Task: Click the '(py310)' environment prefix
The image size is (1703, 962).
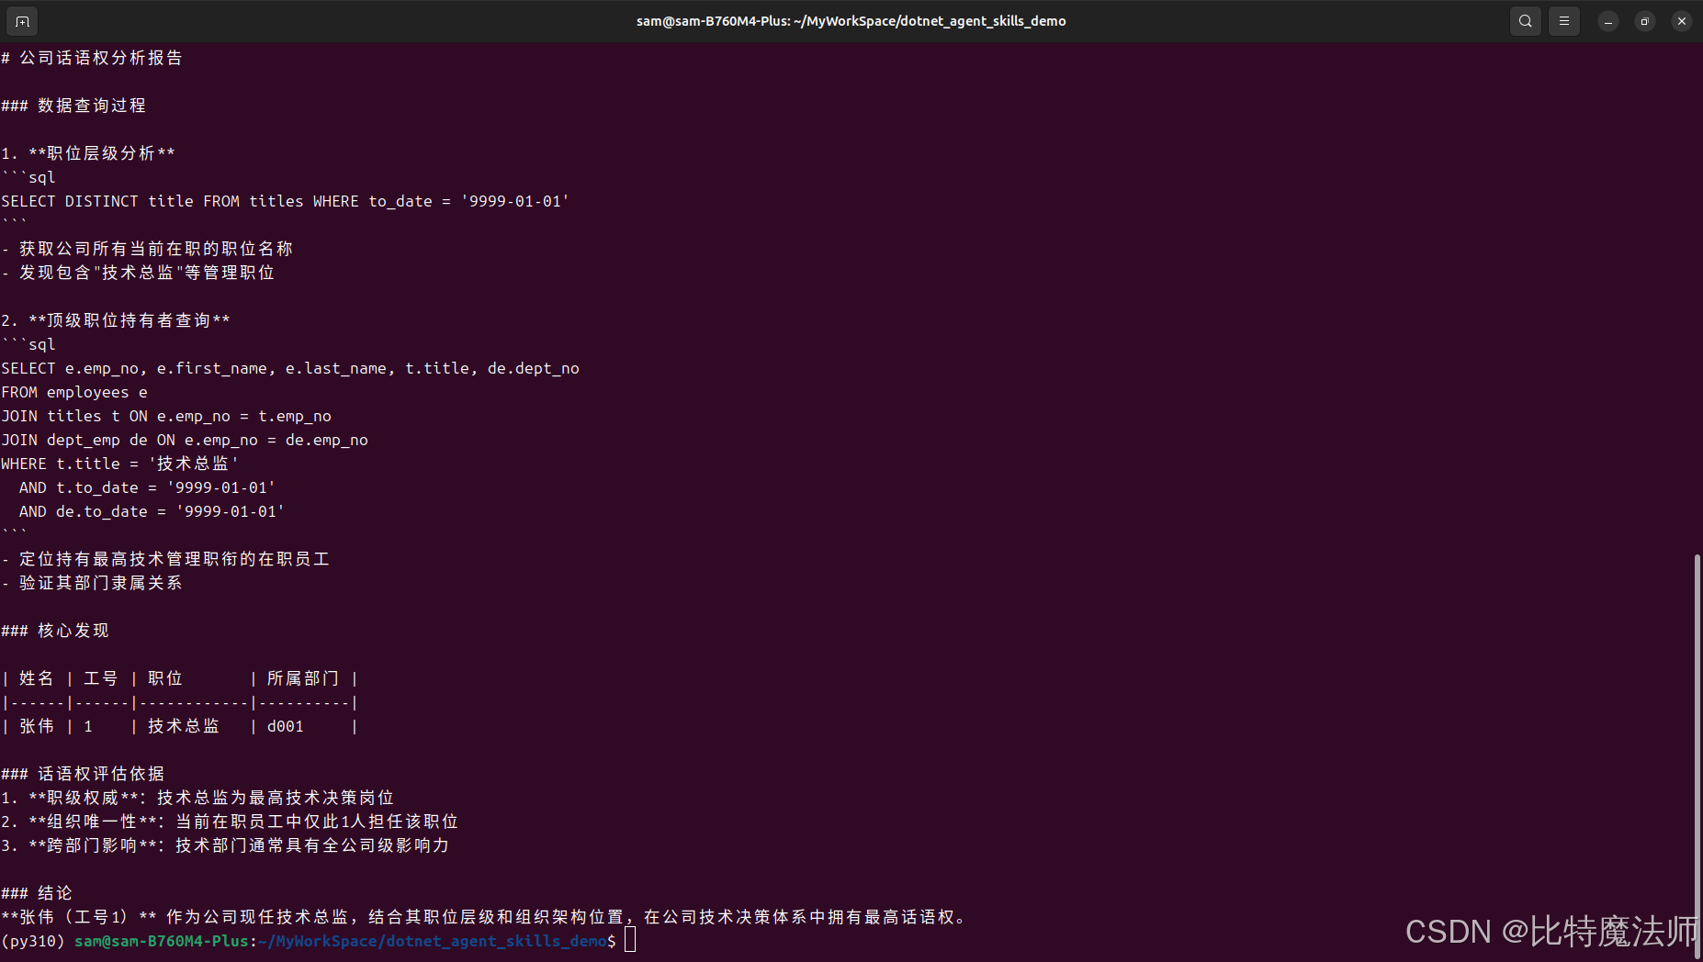Action: 33,941
